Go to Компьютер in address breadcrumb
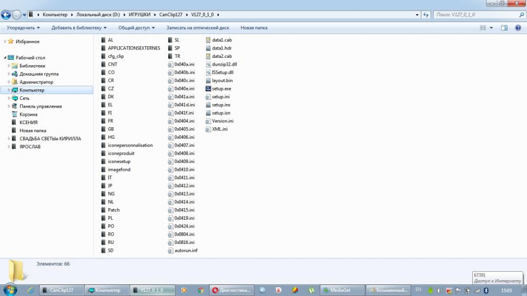Image resolution: width=527 pixels, height=296 pixels. (55, 15)
